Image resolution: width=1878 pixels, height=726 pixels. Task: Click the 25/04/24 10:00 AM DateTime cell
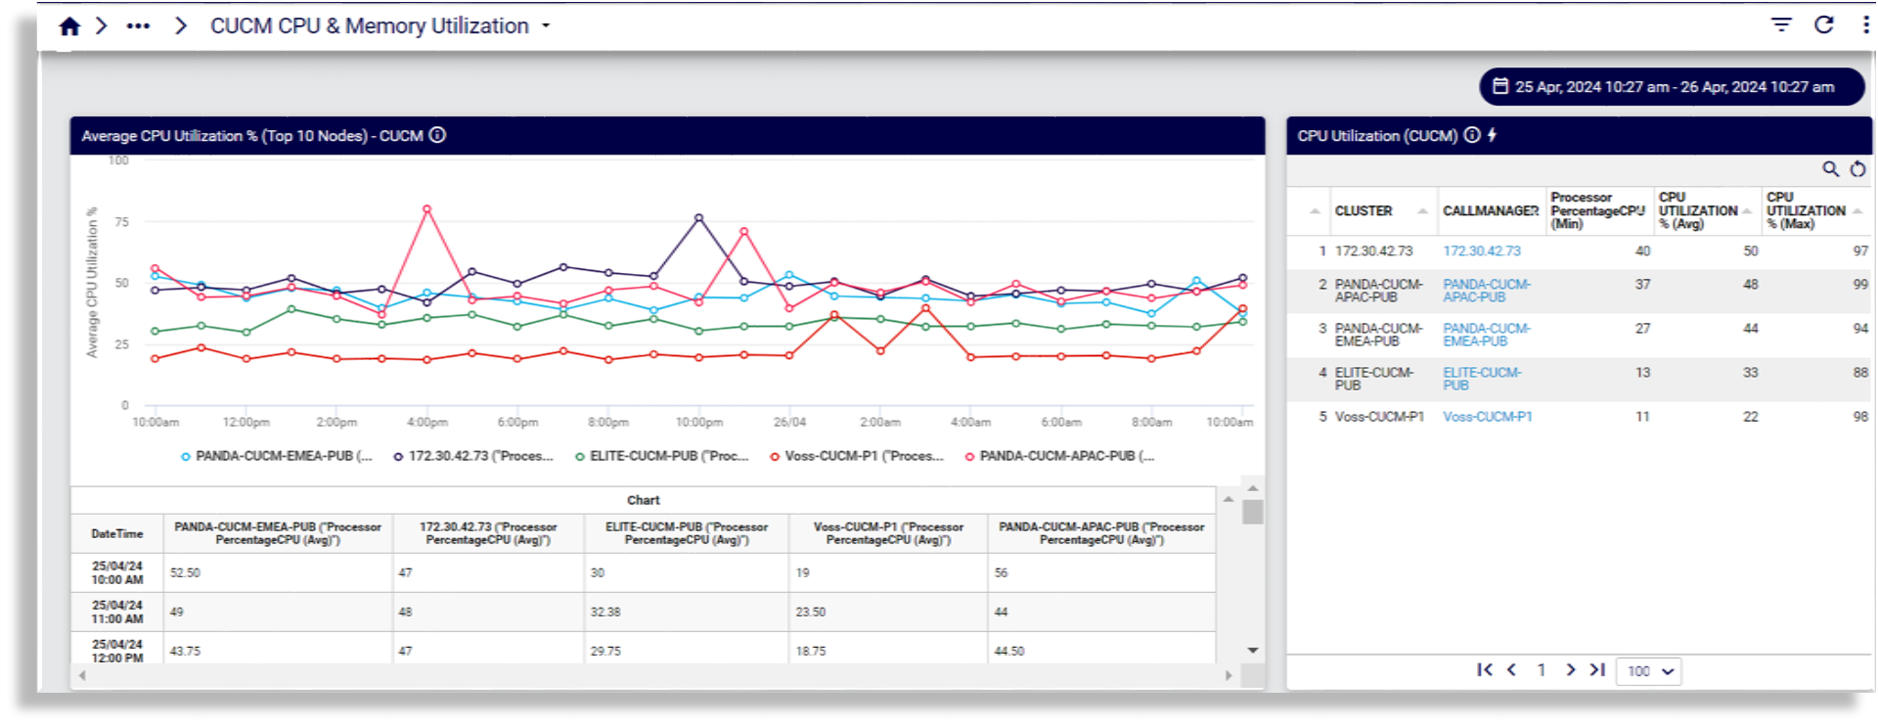(x=117, y=573)
